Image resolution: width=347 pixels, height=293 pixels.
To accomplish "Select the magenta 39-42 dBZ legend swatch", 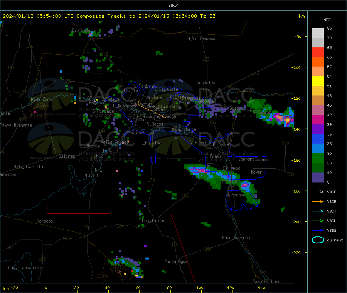I will pos(318,119).
